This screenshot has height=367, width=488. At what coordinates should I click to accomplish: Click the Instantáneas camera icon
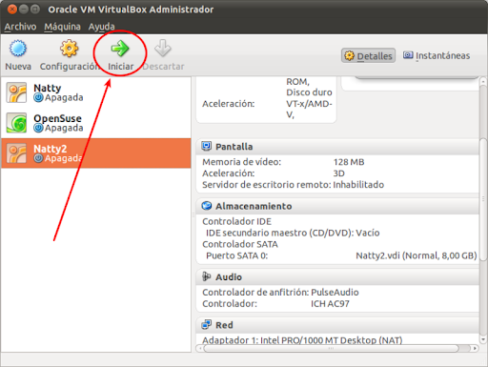coord(408,55)
